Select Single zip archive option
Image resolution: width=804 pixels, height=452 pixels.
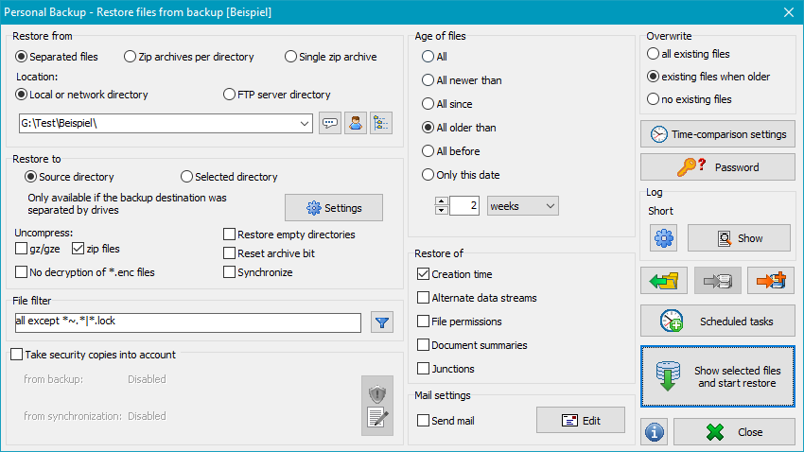tap(331, 57)
